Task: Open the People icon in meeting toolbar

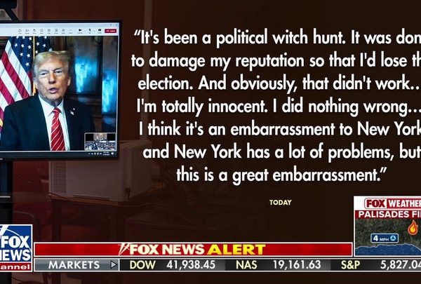Action: click(27, 31)
